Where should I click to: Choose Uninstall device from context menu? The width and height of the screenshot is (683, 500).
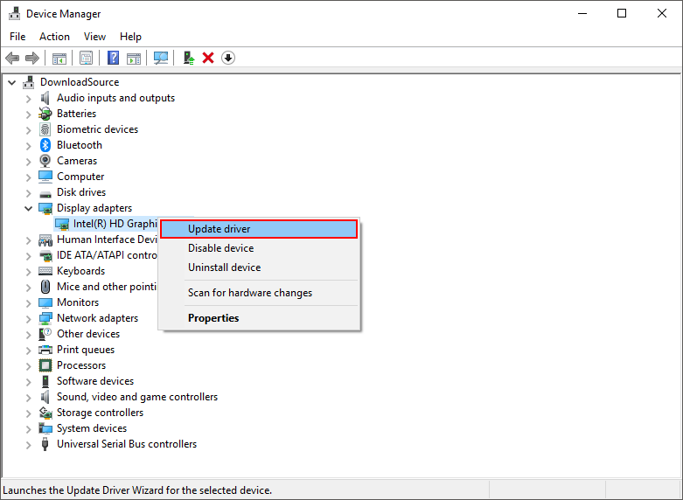(259, 267)
